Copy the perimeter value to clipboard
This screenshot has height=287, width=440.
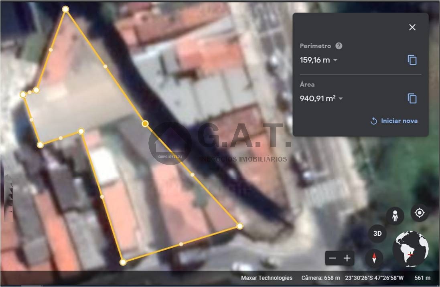pyautogui.click(x=412, y=60)
